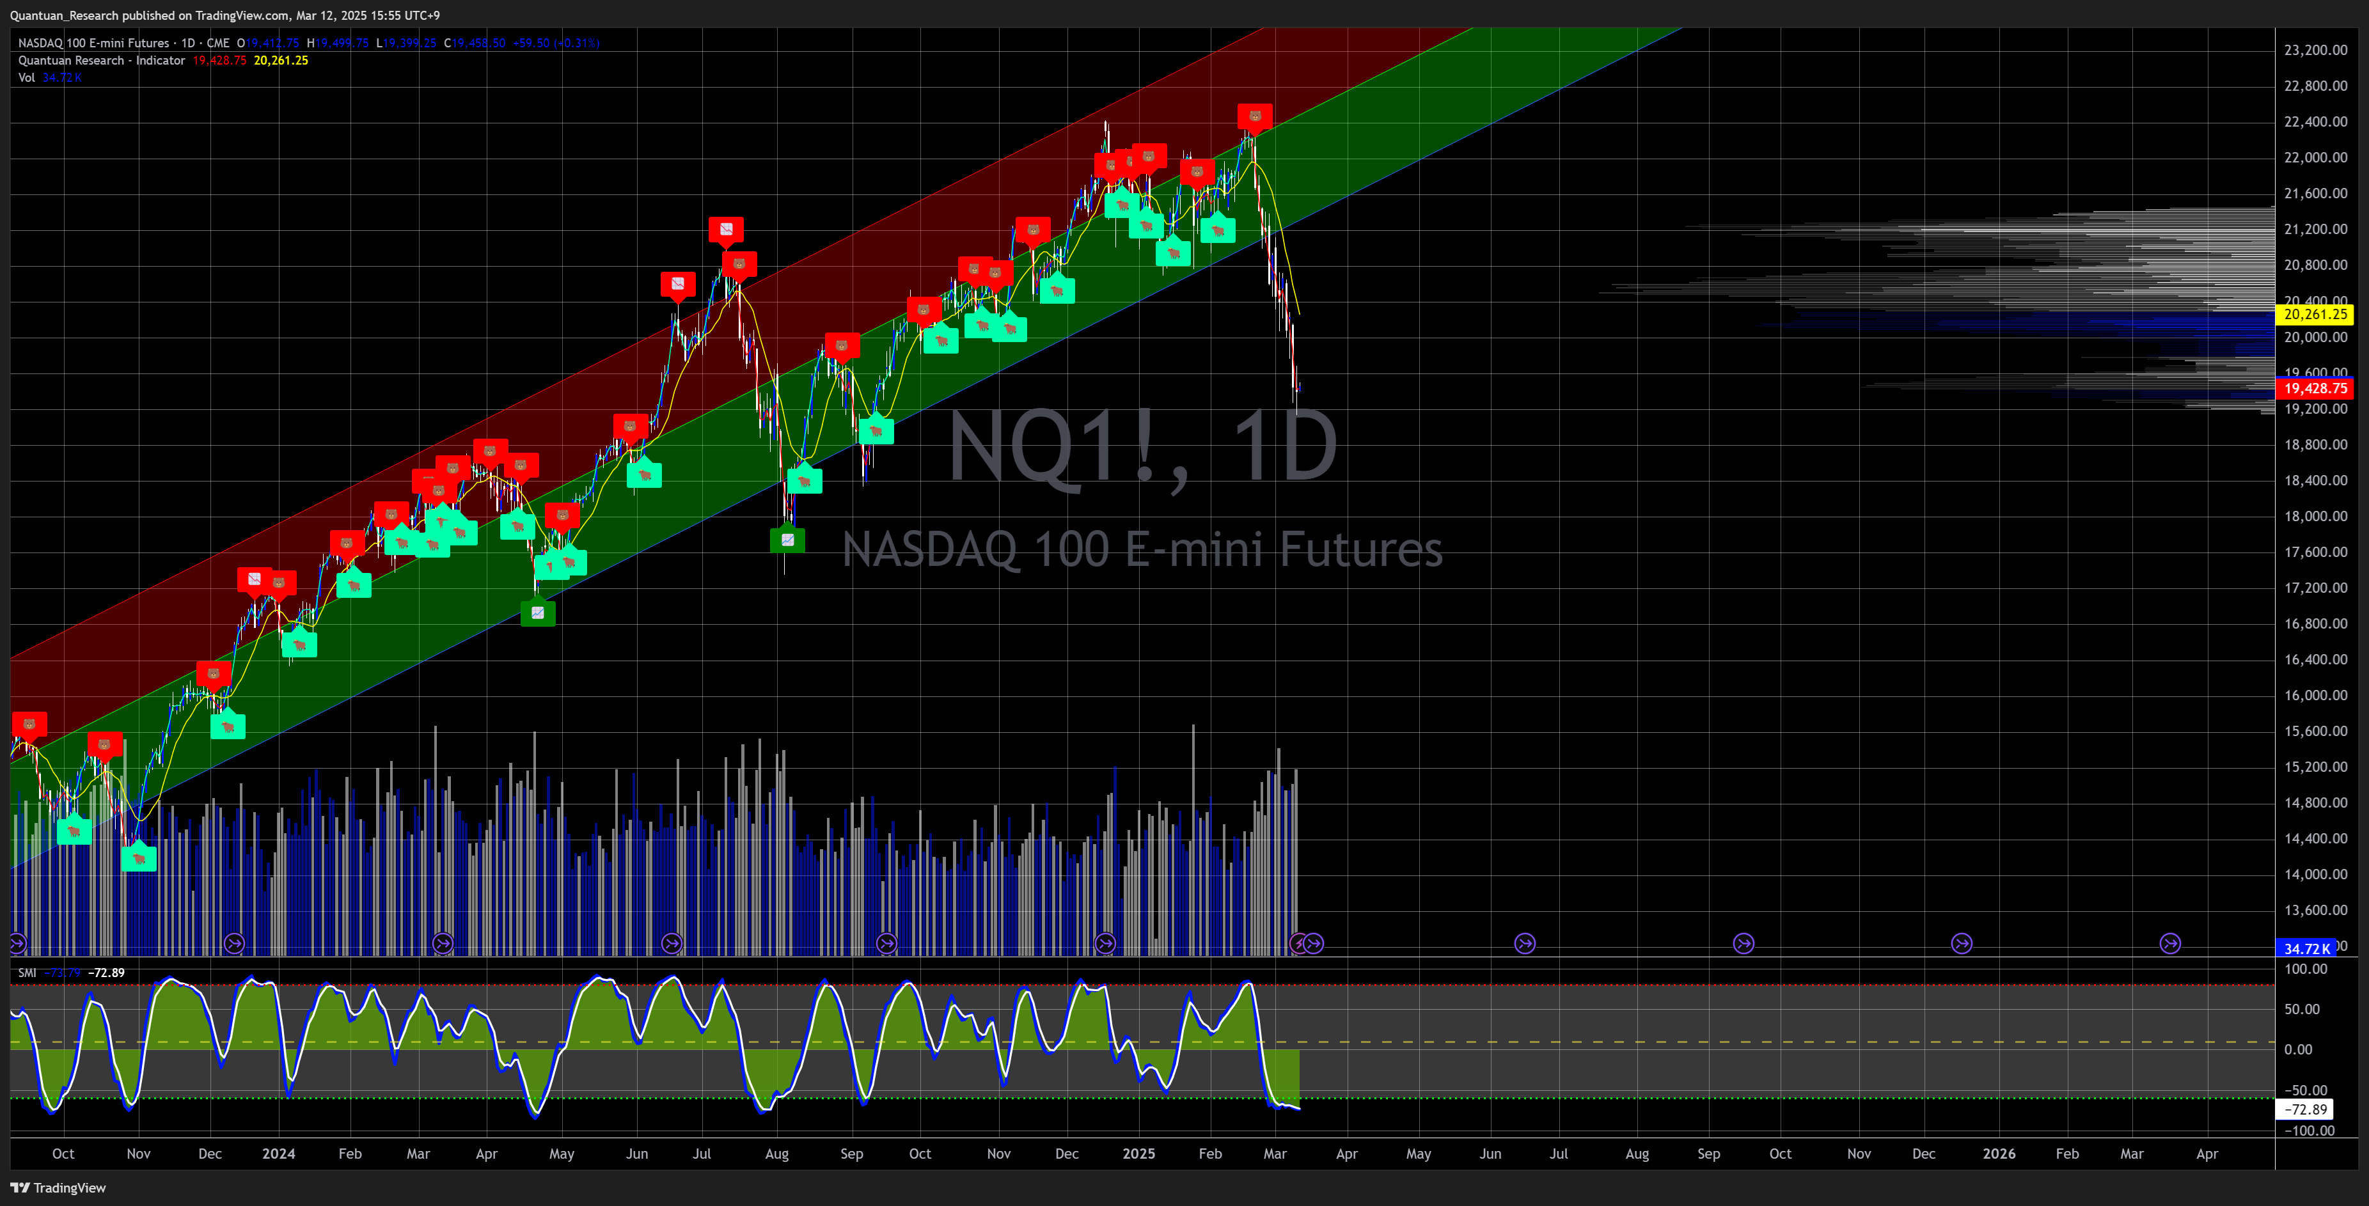Click the contract rollover marker near December 2025
2369x1206 pixels.
tap(1962, 943)
